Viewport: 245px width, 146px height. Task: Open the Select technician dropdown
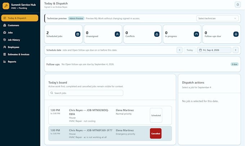point(217,18)
